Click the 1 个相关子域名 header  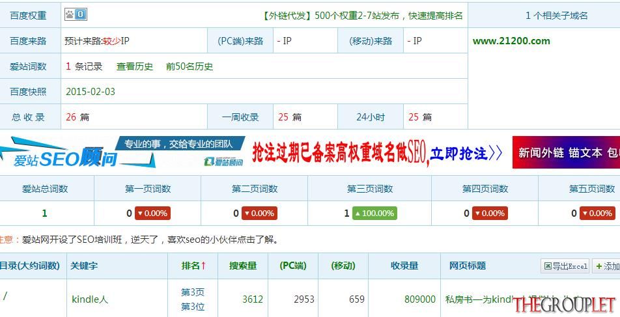coord(556,16)
